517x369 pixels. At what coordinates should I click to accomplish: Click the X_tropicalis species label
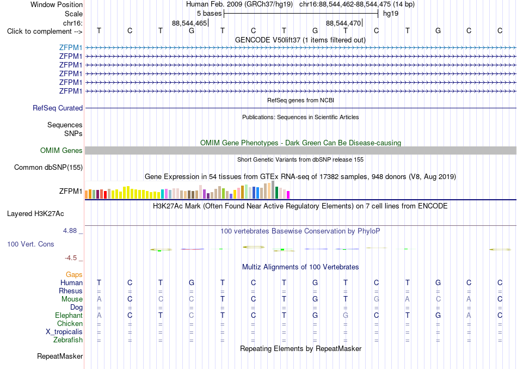pyautogui.click(x=64, y=332)
